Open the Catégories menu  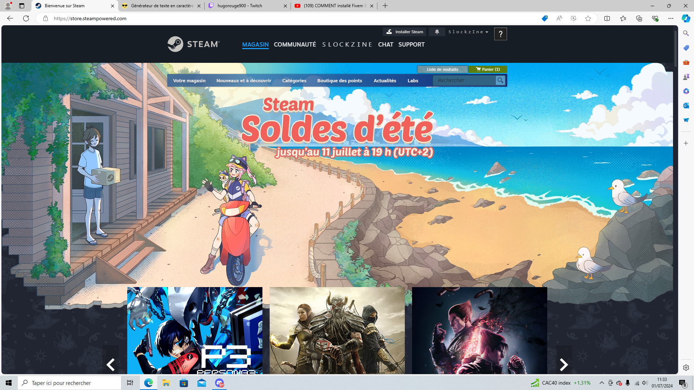tap(294, 81)
